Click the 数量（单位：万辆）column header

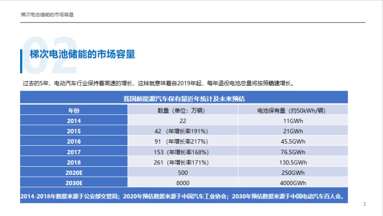coord(183,110)
